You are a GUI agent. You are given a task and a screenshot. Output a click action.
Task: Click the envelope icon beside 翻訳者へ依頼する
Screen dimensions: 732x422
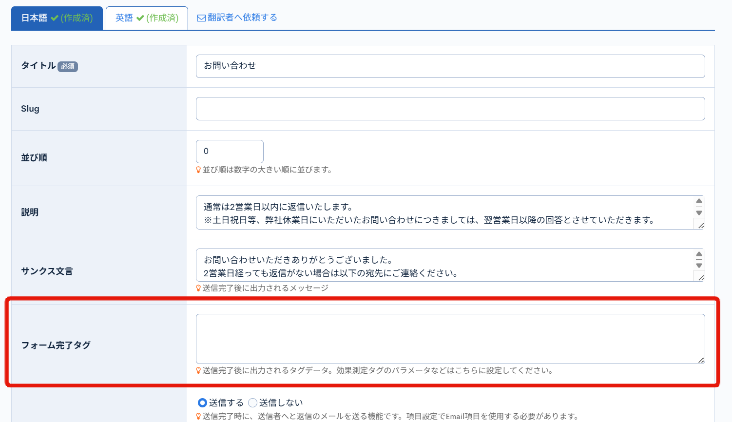pyautogui.click(x=201, y=18)
